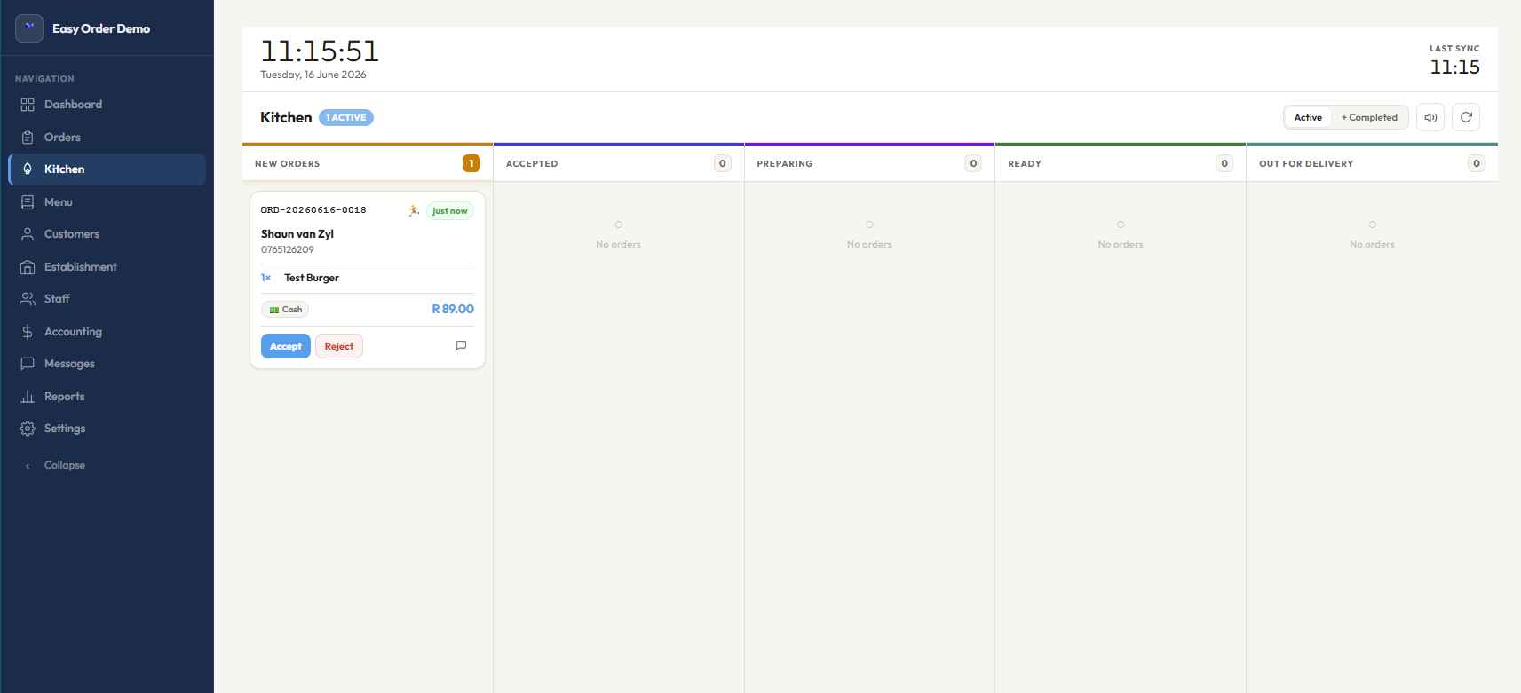This screenshot has height=693, width=1521.
Task: Click the Reports bar chart icon
Action: [x=28, y=397]
